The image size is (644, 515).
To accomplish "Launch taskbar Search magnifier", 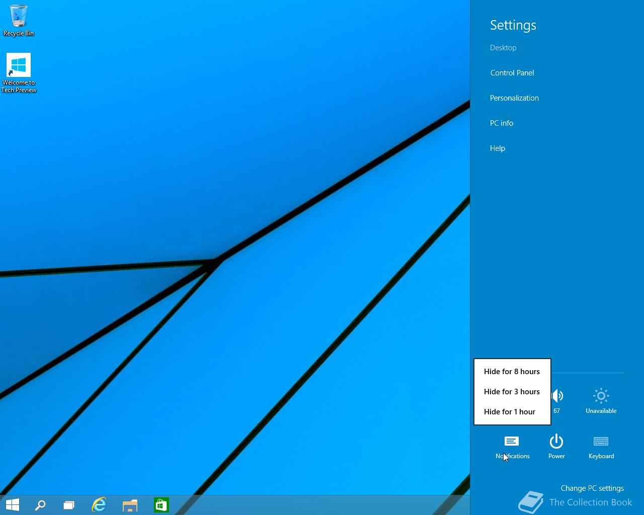I will pyautogui.click(x=40, y=505).
